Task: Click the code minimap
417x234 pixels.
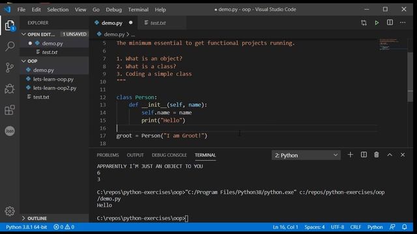Action: (392, 45)
